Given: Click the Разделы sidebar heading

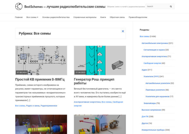Looking at the screenshot, I should [144, 30].
